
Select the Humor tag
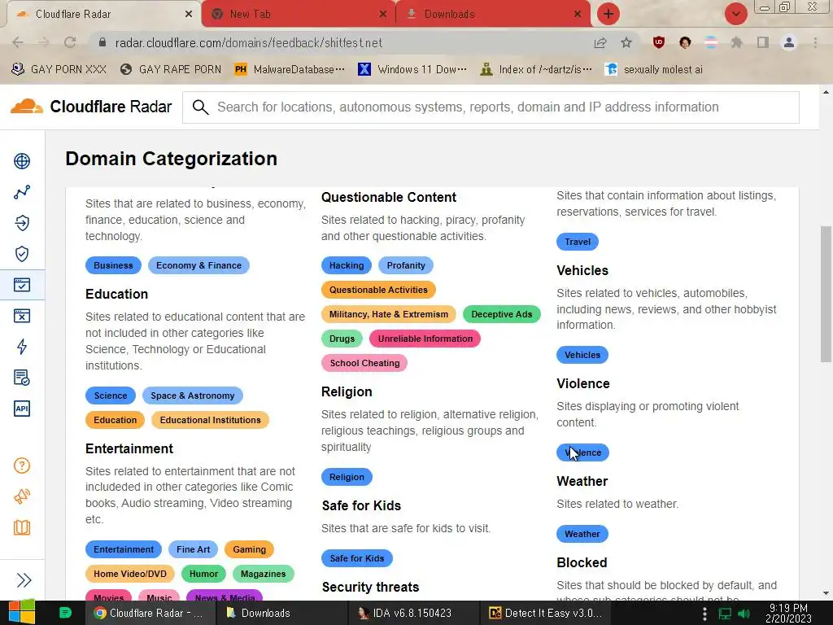(203, 574)
